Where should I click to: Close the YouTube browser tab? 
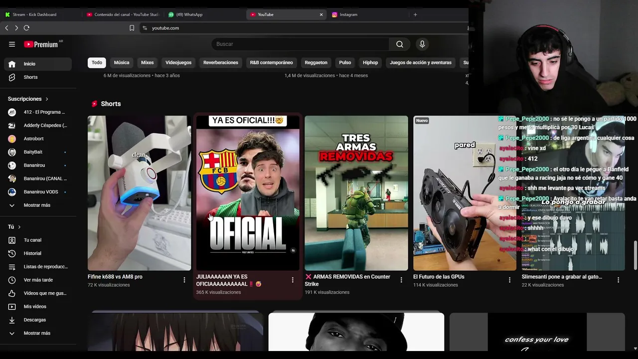[321, 14]
